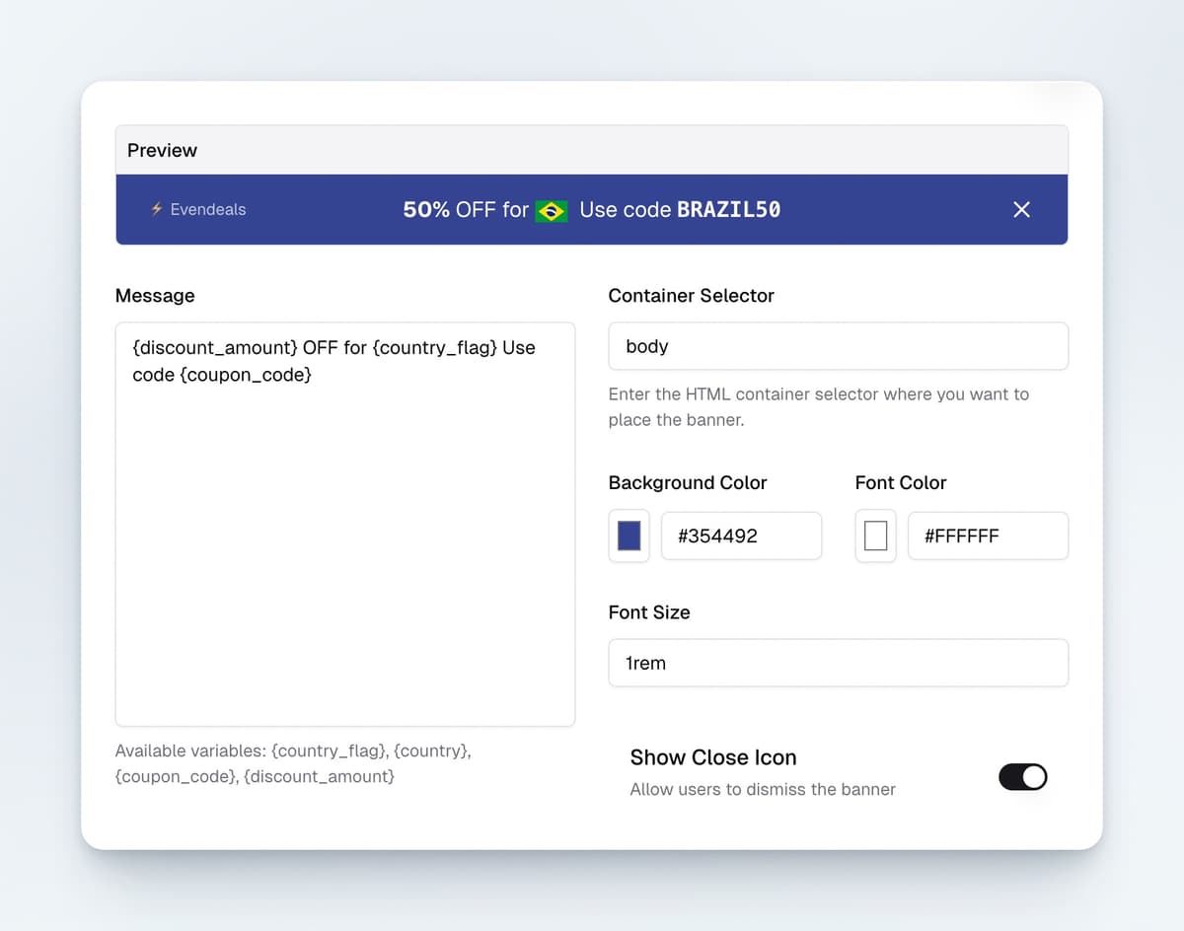Open the Font Color white swatch picker

pyautogui.click(x=875, y=537)
